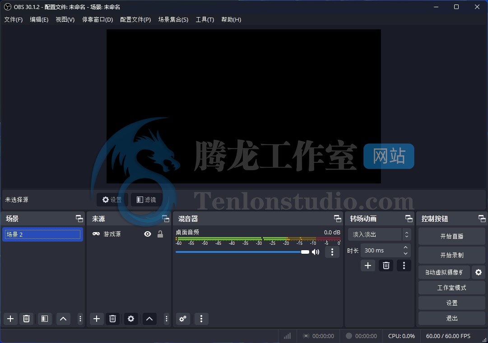This screenshot has width=488, height=343.
Task: Open scene filters in the 场景 toolbar
Action: click(45, 319)
